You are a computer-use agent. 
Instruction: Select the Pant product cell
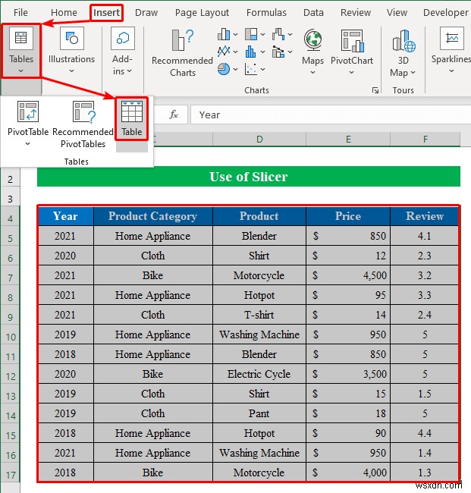coord(259,413)
